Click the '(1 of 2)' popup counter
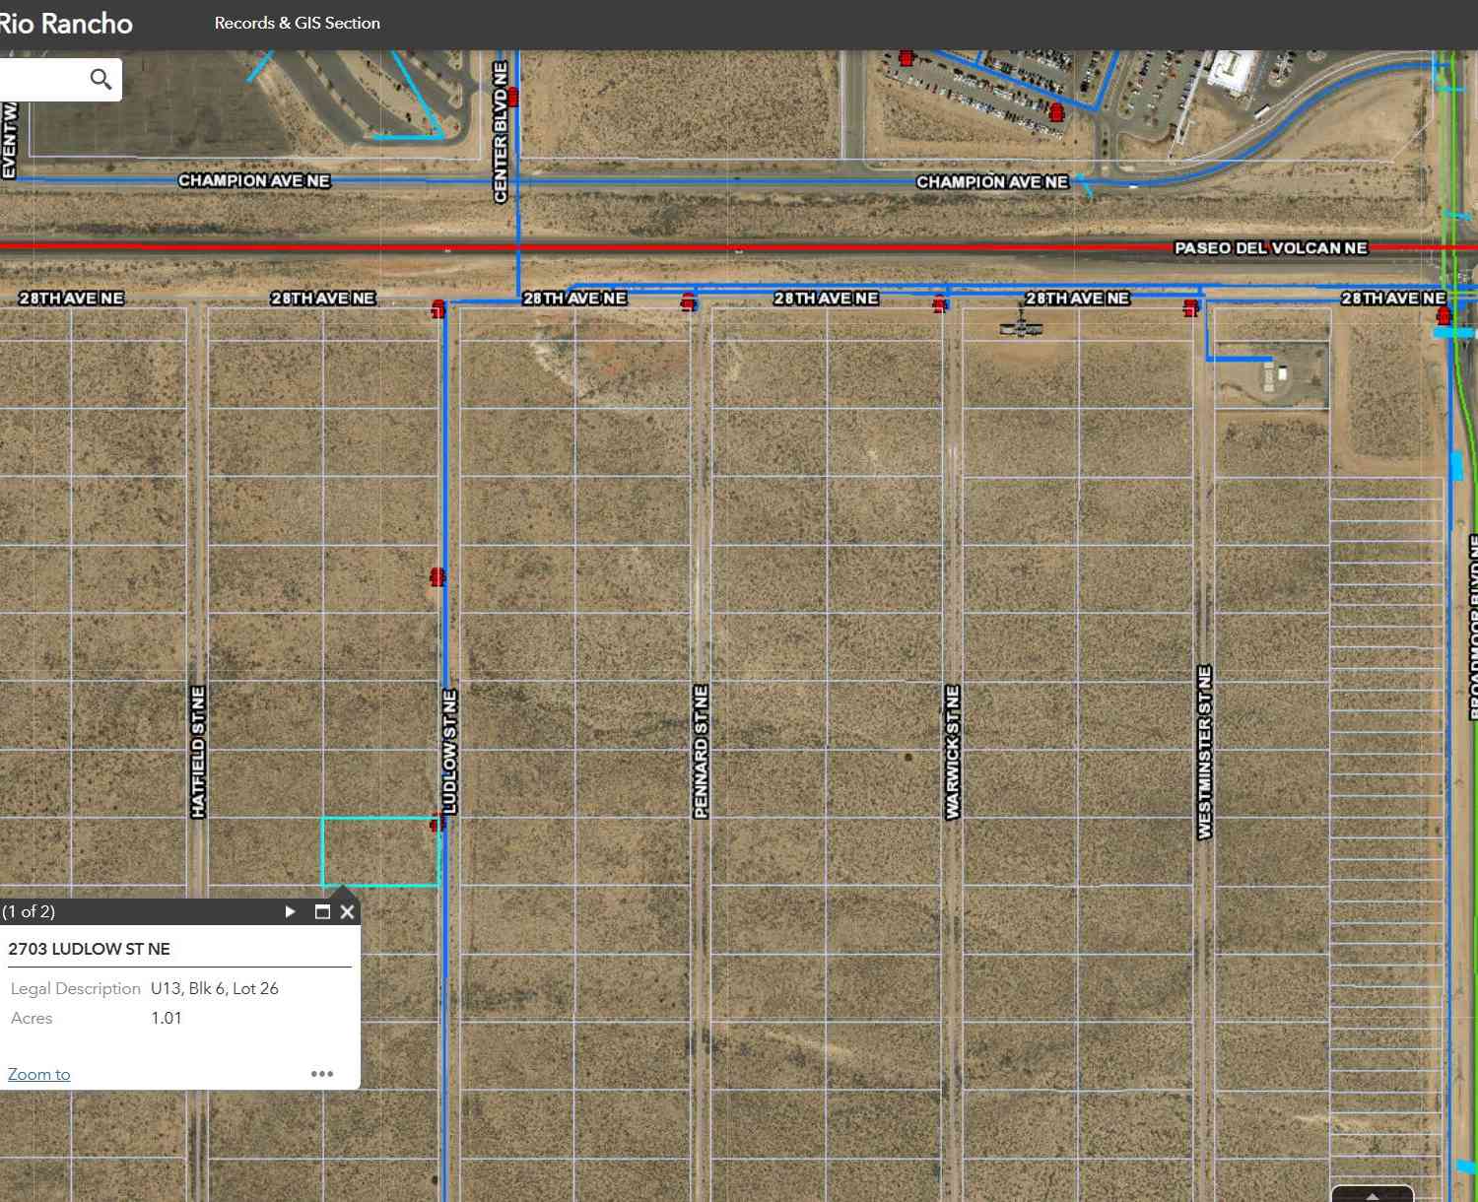This screenshot has width=1478, height=1202. click(29, 911)
